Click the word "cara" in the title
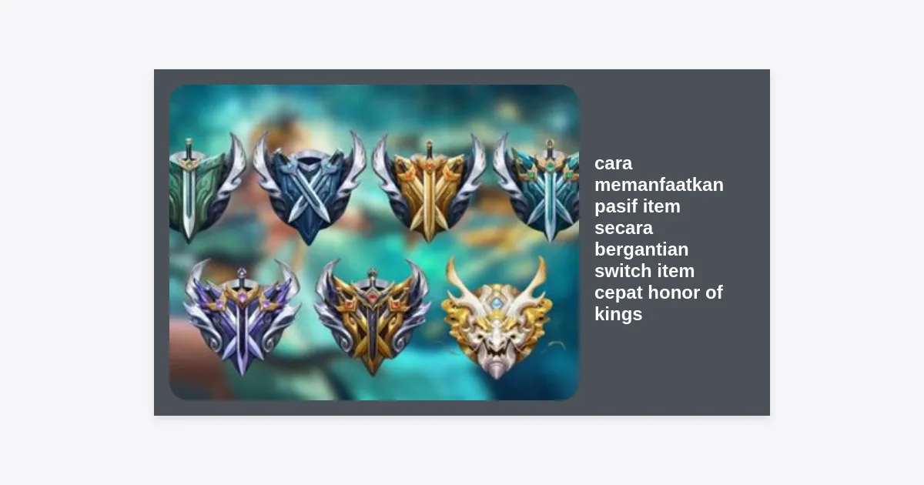This screenshot has width=924, height=485. tap(614, 163)
